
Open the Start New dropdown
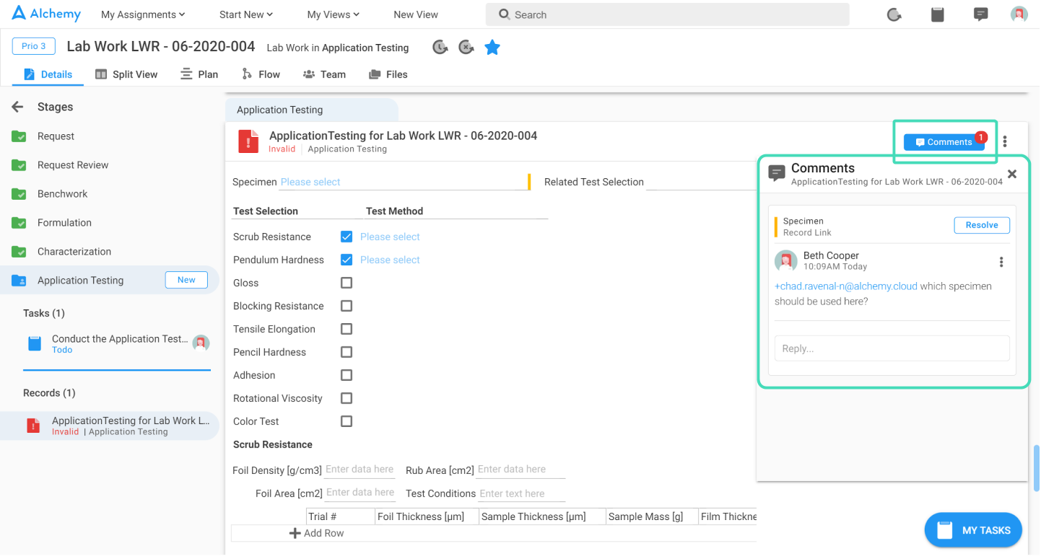point(246,14)
